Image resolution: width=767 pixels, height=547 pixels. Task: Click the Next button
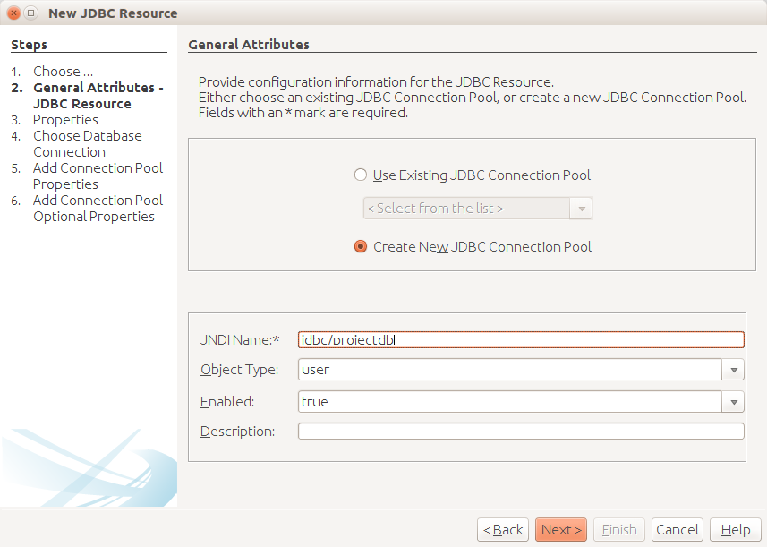560,529
